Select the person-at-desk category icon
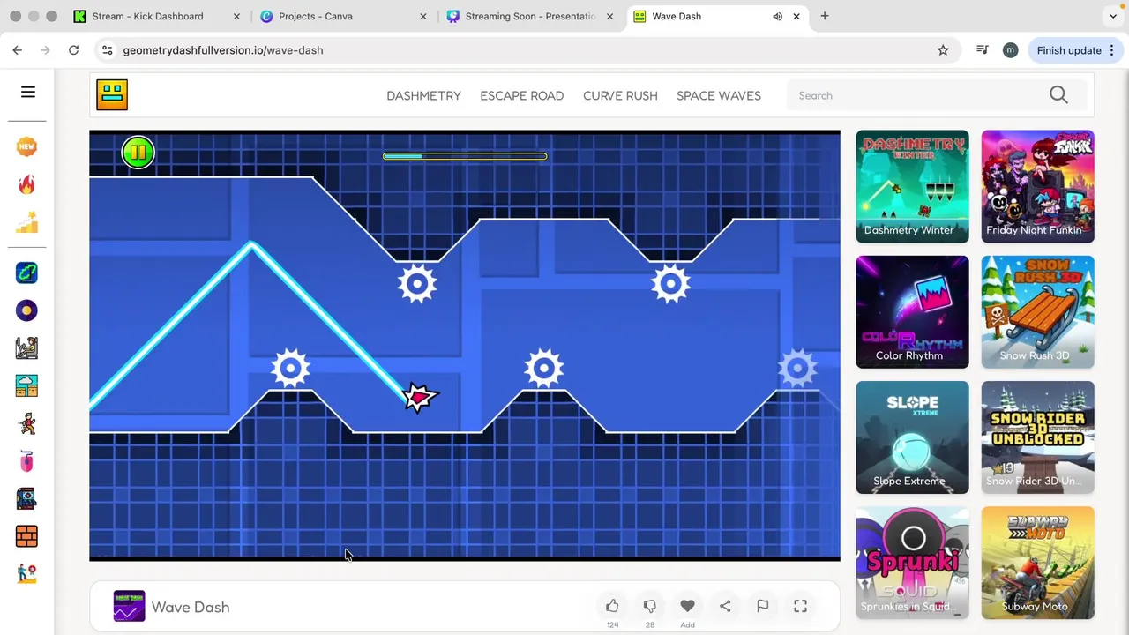1129x635 pixels. [26, 347]
